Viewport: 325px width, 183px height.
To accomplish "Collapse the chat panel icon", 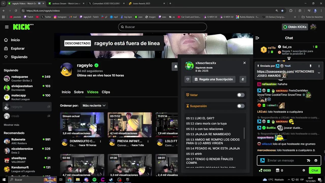I will pyautogui.click(x=257, y=38).
